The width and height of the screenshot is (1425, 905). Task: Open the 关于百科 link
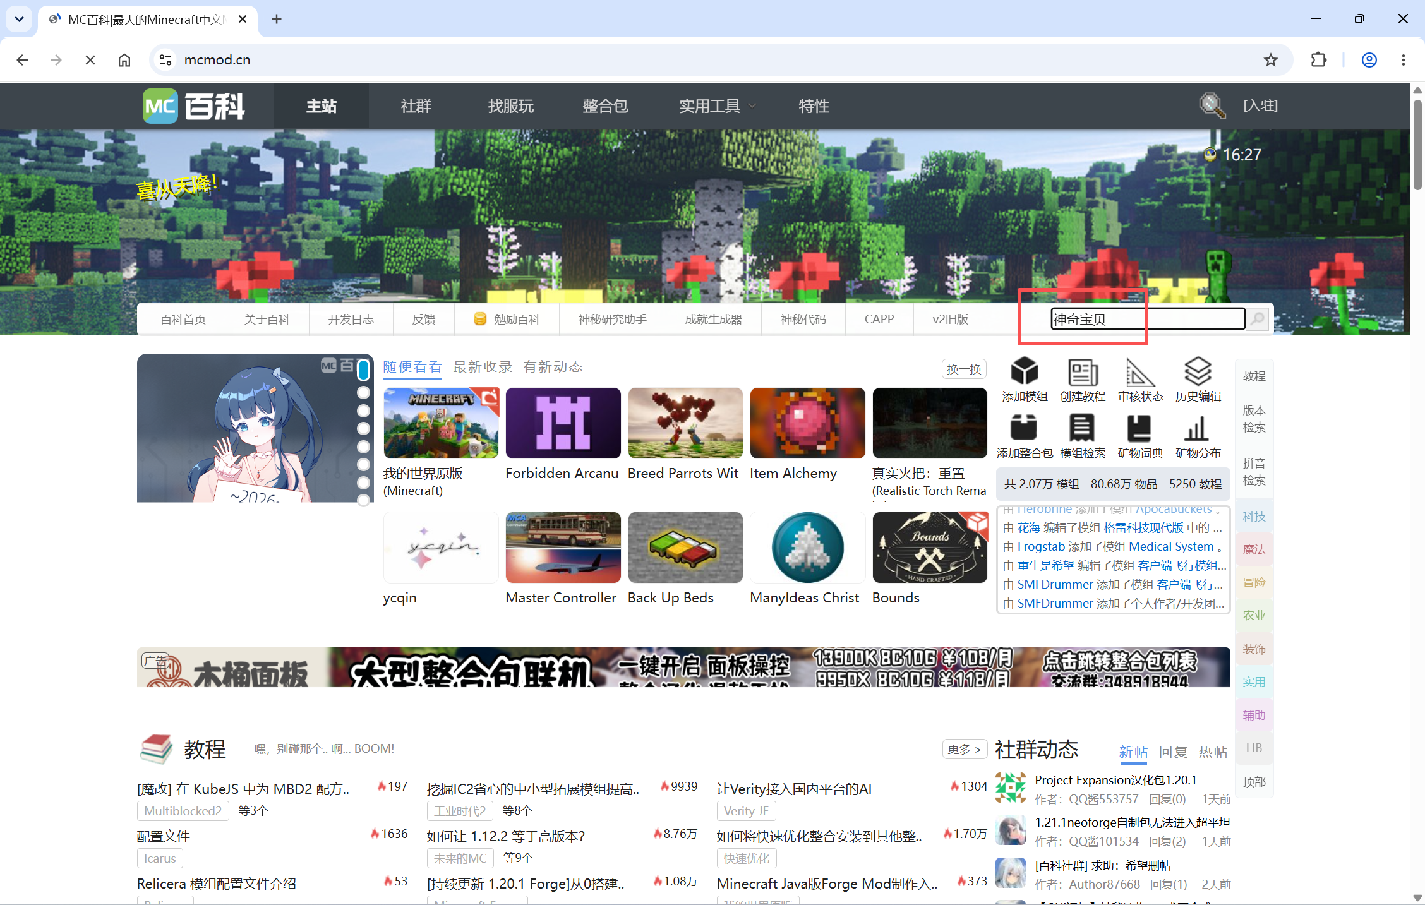(x=267, y=319)
